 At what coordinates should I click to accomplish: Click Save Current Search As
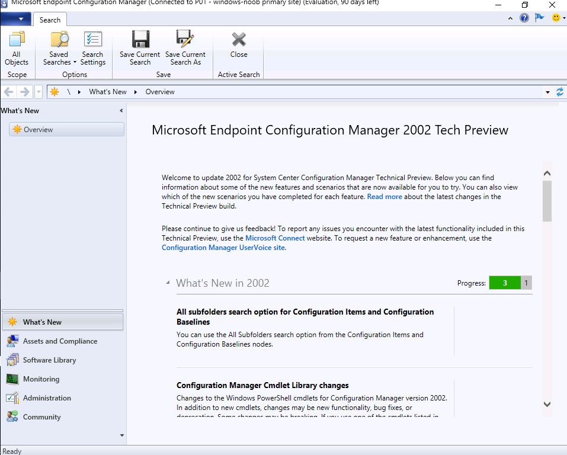click(185, 49)
